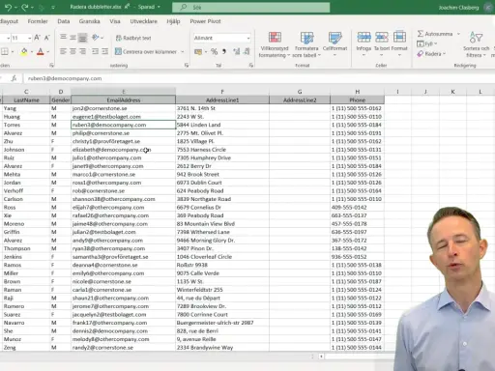Click the Undo arrow icon
Screen dimensions: 495x371
pyautogui.click(x=8, y=7)
